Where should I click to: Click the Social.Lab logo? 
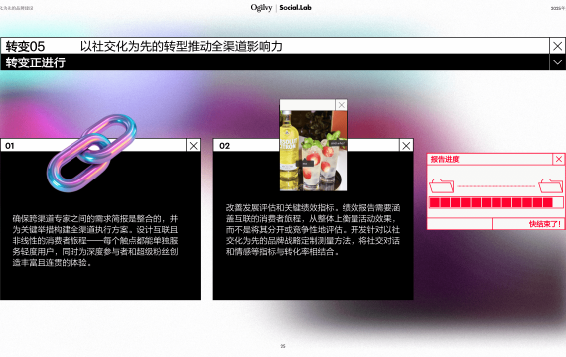point(295,8)
